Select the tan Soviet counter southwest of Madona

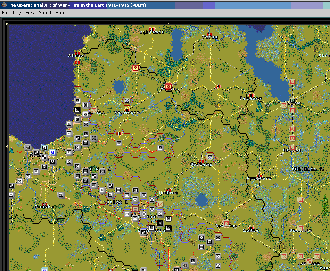[x=160, y=204]
